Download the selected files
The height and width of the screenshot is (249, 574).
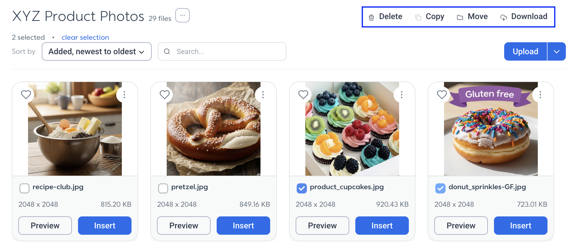click(x=524, y=17)
